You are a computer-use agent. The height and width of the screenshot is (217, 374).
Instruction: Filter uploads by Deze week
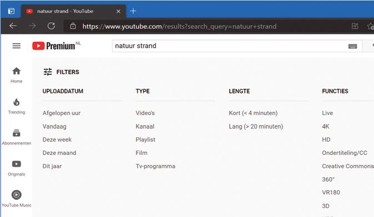[57, 139]
